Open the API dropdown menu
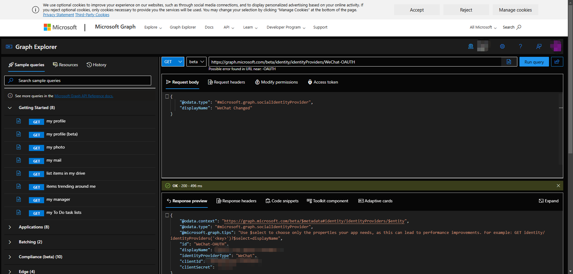573x274 pixels. coord(229,27)
